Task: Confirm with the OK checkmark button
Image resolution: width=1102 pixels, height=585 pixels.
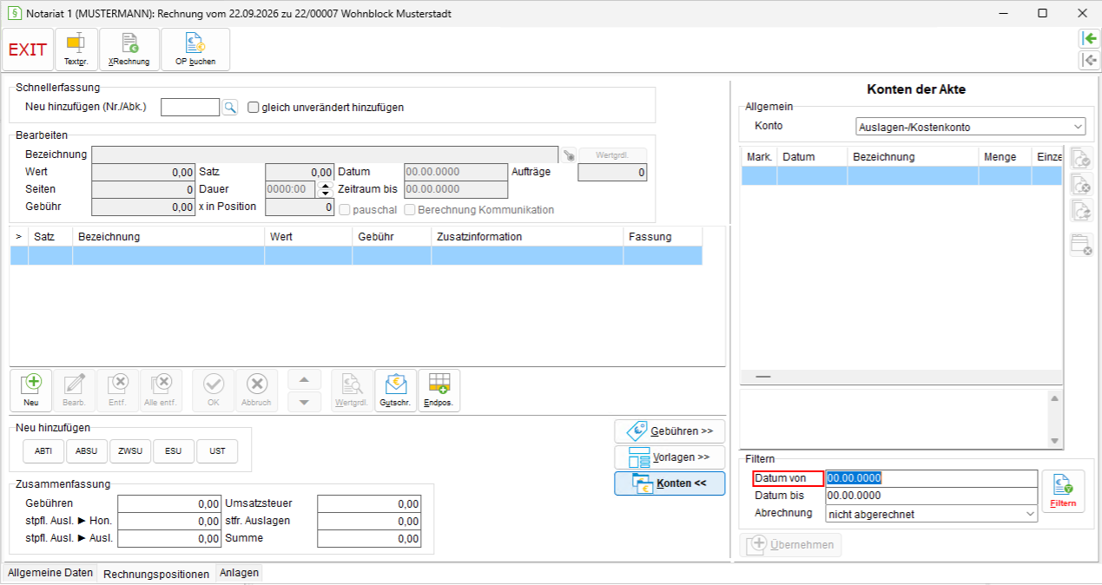Action: point(214,391)
